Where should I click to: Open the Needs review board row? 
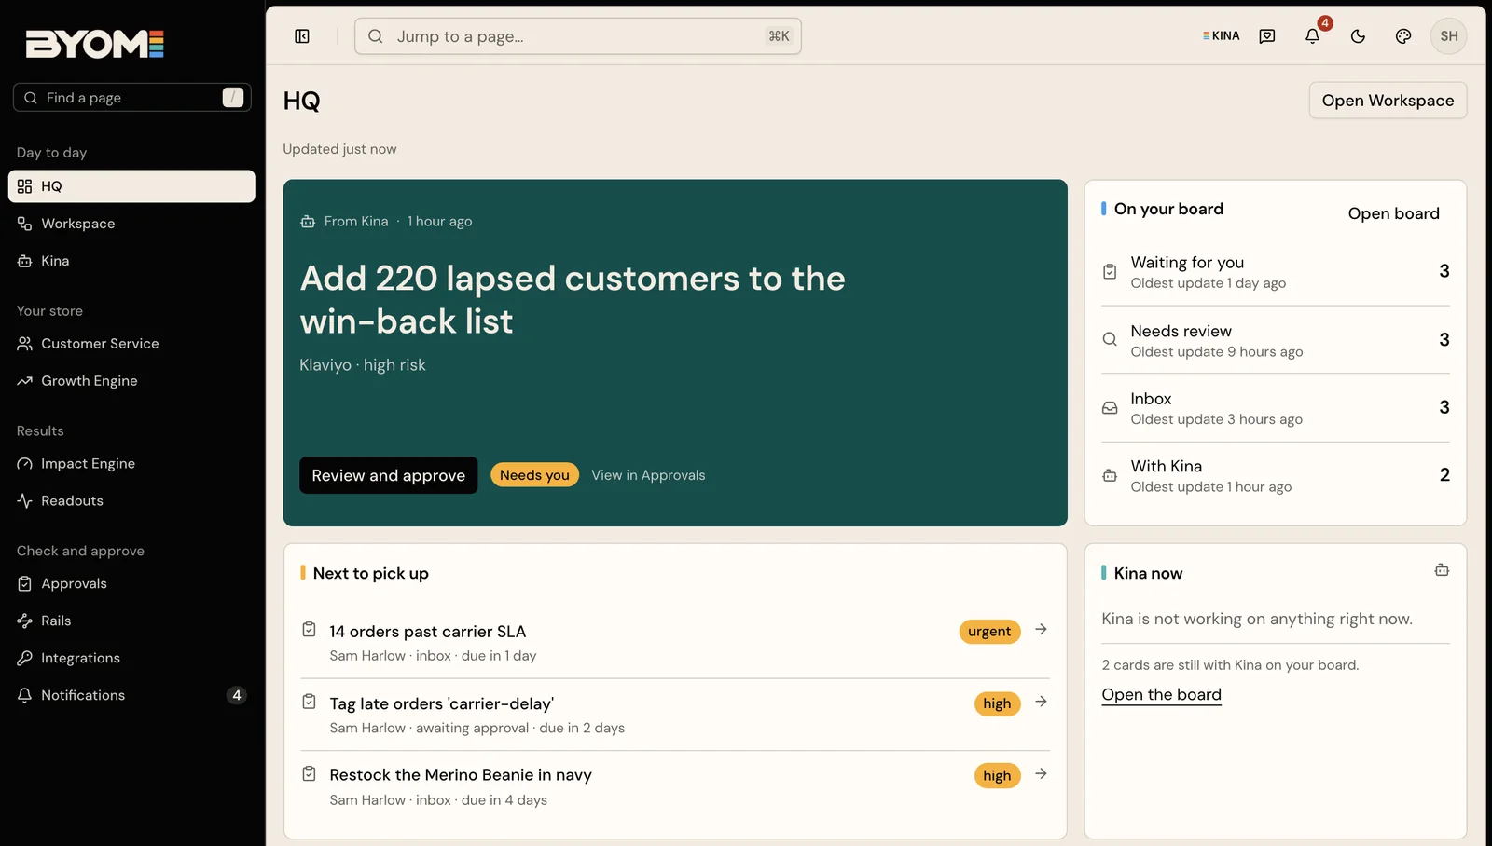tap(1276, 340)
